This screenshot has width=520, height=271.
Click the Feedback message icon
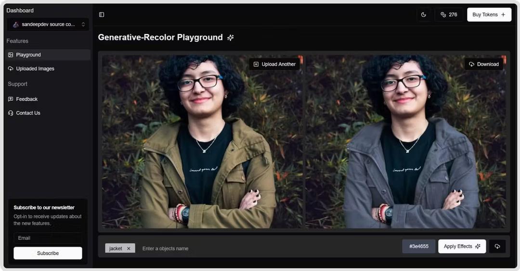click(11, 99)
